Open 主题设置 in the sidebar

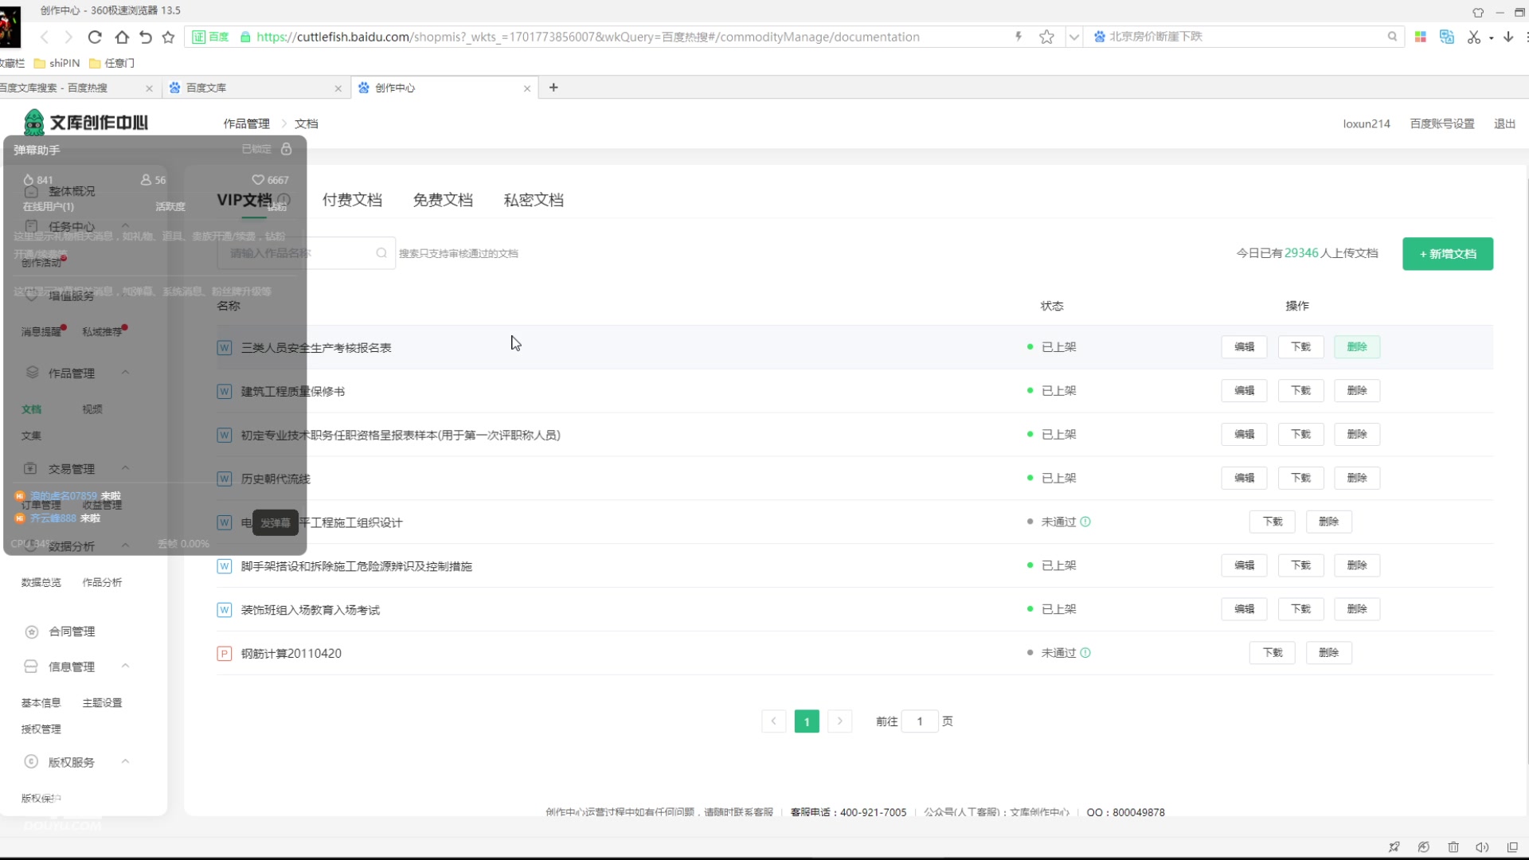click(x=102, y=703)
